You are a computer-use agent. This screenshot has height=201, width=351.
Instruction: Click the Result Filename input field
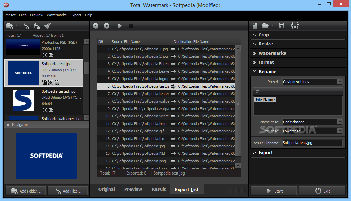[312, 143]
